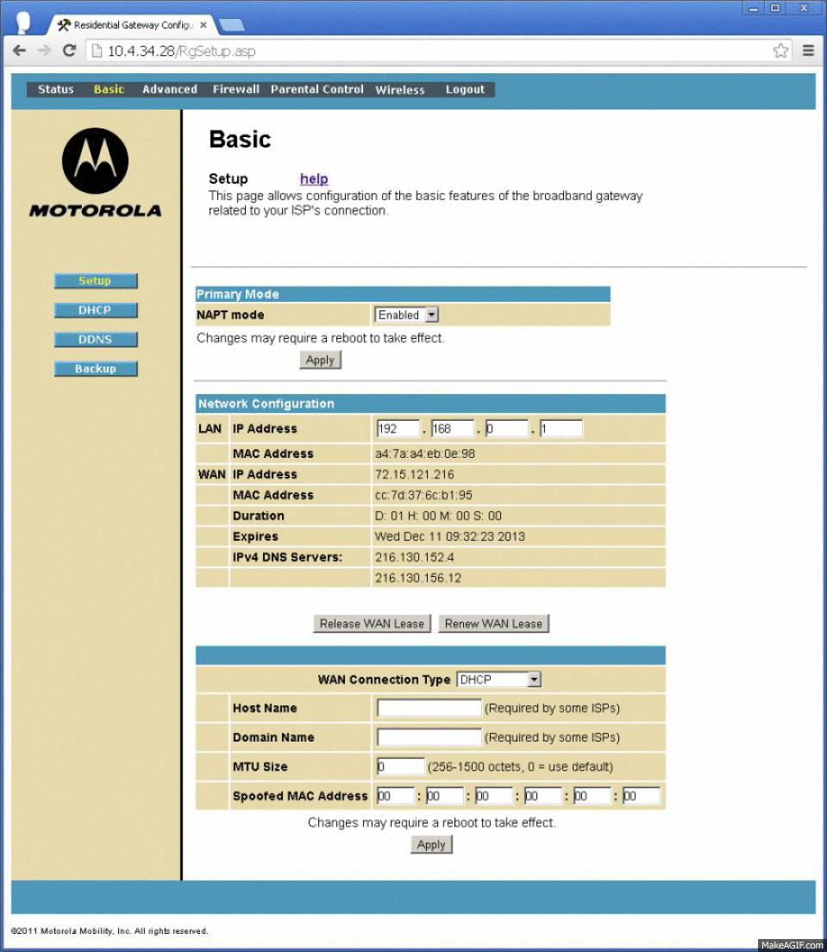The image size is (827, 952).
Task: Open the Firewall menu tab
Action: click(x=235, y=90)
